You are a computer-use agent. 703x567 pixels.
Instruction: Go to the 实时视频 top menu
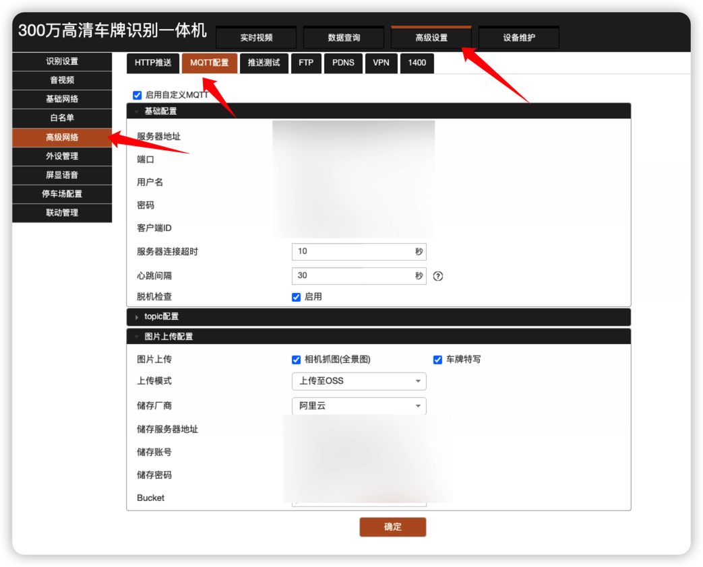point(256,38)
